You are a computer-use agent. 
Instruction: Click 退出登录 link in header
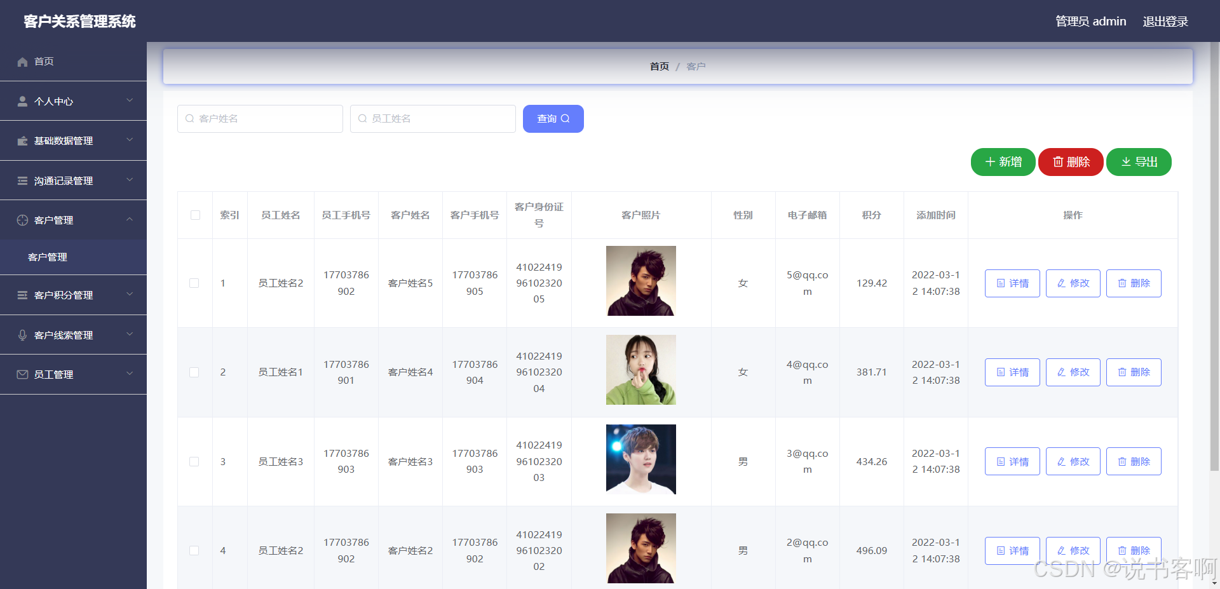pos(1165,22)
